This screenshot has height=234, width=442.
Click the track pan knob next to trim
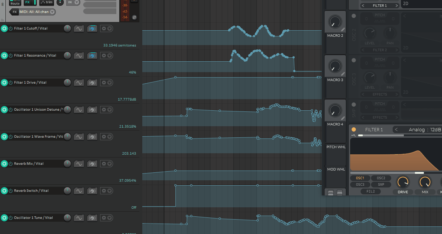tap(60, 2)
